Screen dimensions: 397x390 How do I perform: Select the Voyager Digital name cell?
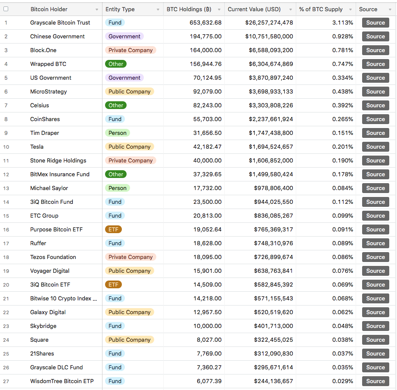click(50, 271)
